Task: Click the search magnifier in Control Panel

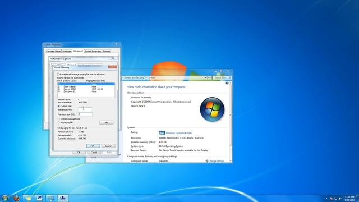Action: (229, 78)
